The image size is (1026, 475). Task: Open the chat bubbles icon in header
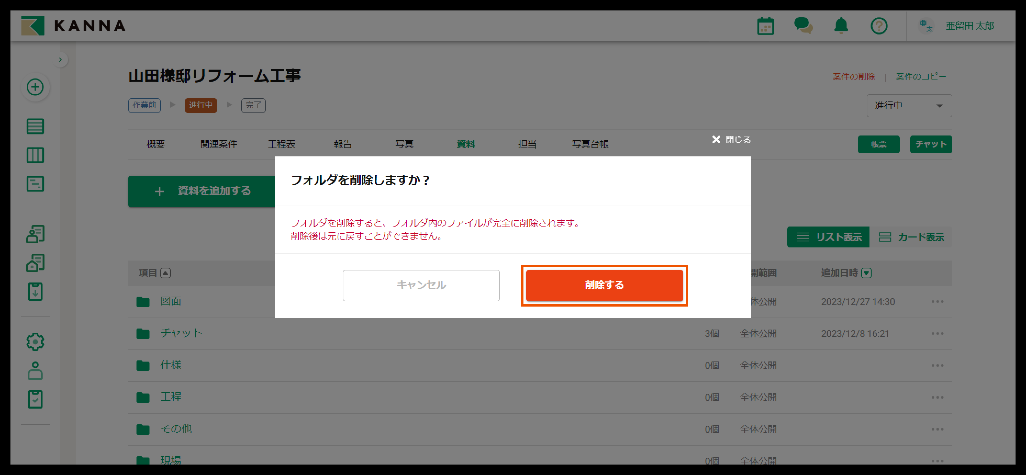803,26
